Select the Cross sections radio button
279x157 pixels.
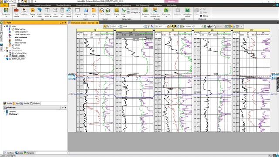click(x=10, y=51)
